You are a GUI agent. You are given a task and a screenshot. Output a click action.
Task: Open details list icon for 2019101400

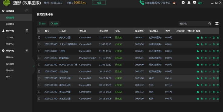218,72
